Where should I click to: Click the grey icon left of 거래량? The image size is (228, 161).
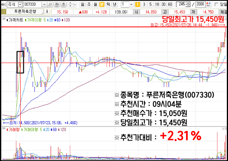click(x=4, y=129)
